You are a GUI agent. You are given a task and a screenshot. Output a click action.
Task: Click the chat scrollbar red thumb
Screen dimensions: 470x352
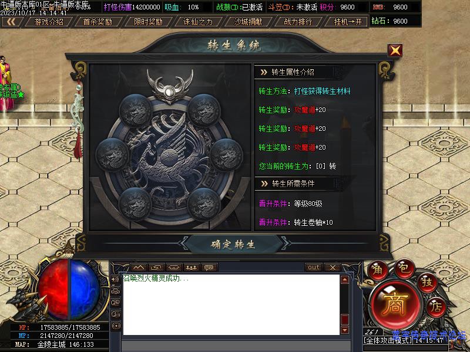pos(345,319)
